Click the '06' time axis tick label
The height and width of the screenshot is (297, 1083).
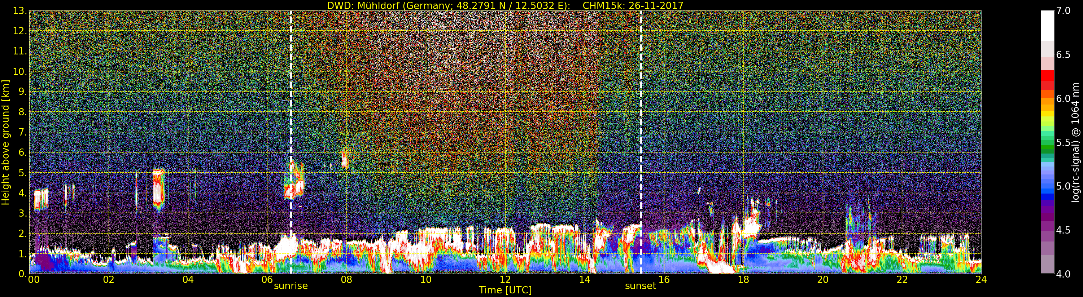(267, 279)
